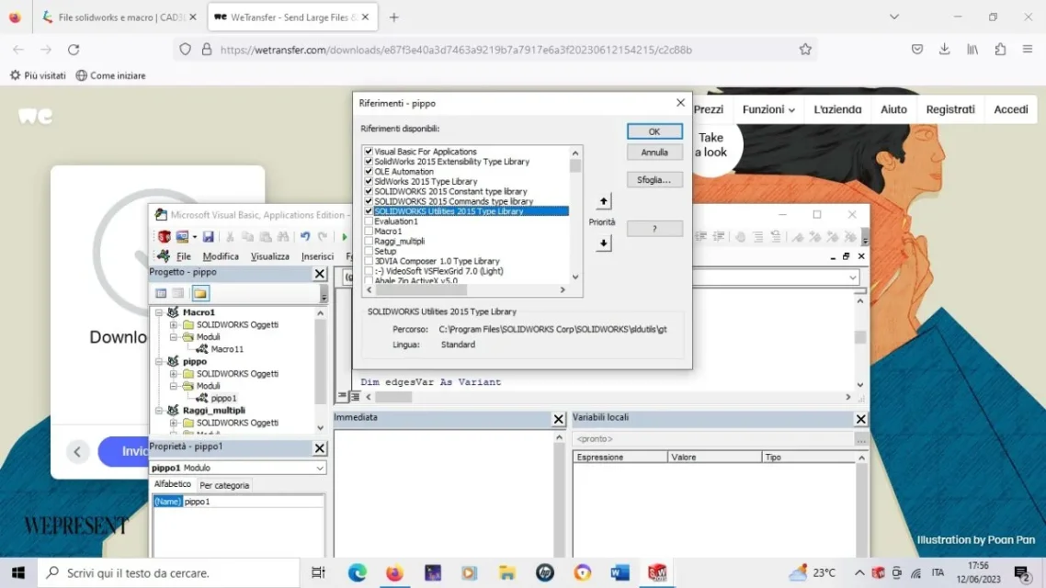This screenshot has height=588, width=1046.
Task: Check the 3DVIA Composer 1.0 Type Library box
Action: (x=369, y=262)
